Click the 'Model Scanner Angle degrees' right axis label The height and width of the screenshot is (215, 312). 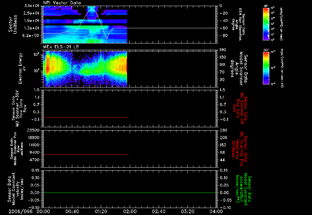click(239, 69)
